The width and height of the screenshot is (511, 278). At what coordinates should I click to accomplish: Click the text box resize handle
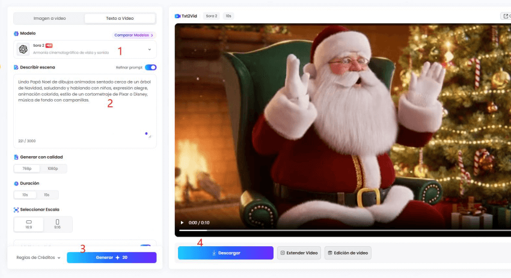(x=150, y=136)
